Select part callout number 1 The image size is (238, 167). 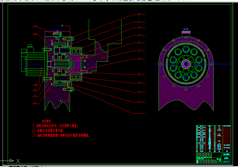coord(139,112)
